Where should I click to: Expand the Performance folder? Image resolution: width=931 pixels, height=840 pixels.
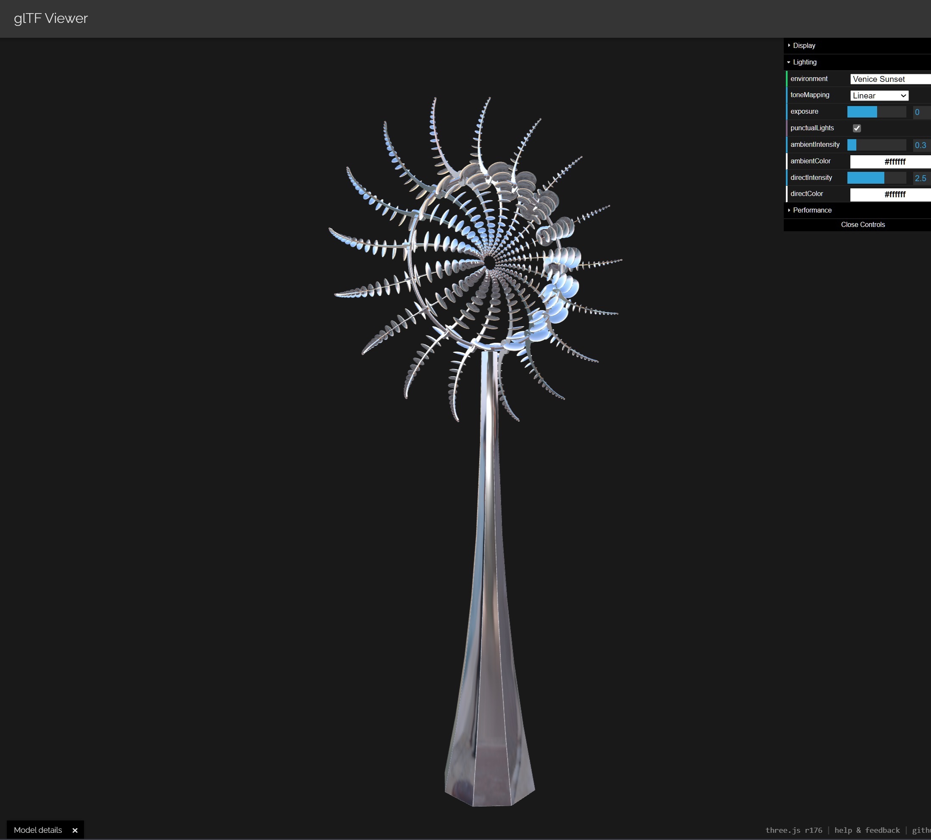[x=812, y=210]
